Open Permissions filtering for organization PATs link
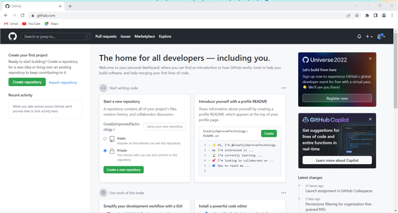This screenshot has height=213, width=398. pos(339,207)
